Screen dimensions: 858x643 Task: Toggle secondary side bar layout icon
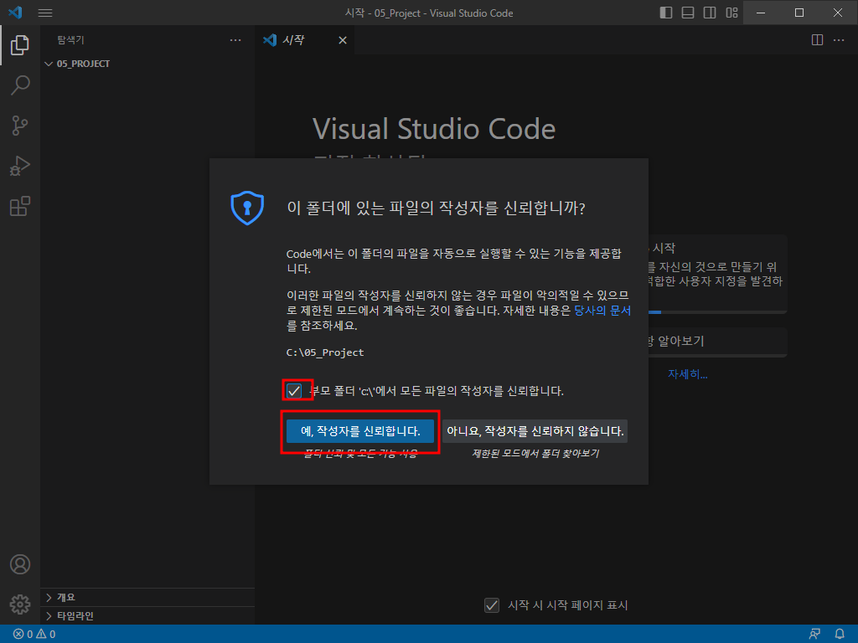(710, 13)
